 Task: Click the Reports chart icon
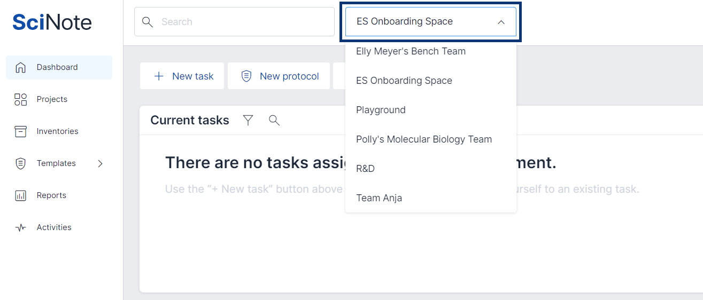click(x=21, y=195)
